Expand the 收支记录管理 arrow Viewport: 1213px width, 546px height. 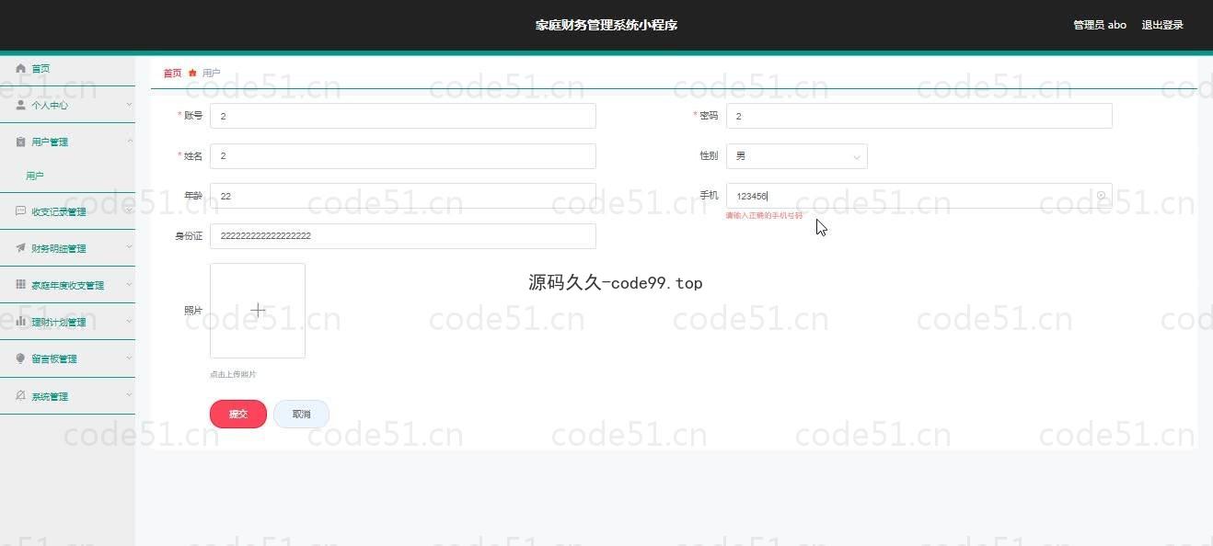pyautogui.click(x=129, y=211)
